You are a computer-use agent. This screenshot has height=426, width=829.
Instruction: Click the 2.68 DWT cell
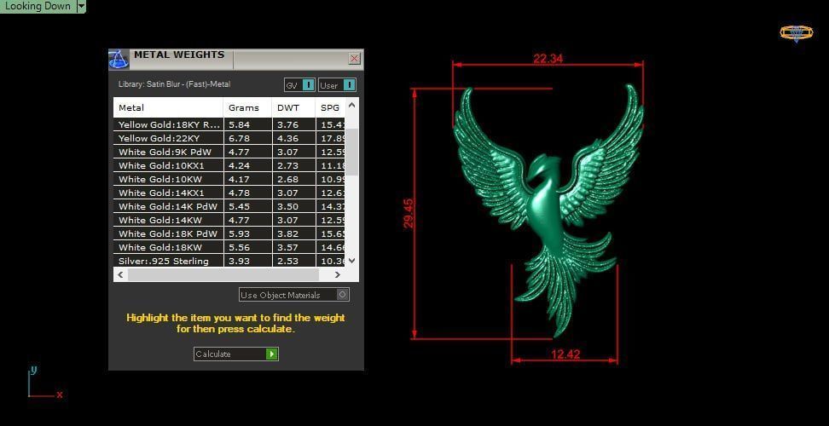293,179
